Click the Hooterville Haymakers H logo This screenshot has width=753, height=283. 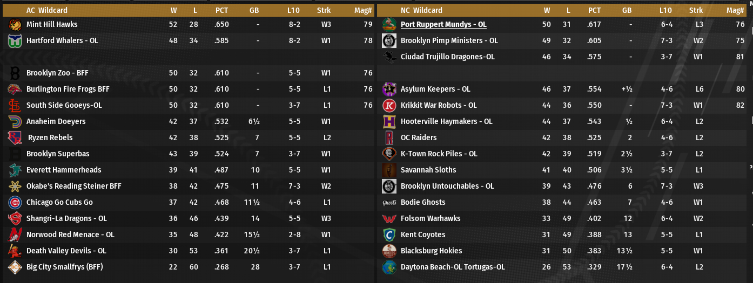[x=389, y=121]
